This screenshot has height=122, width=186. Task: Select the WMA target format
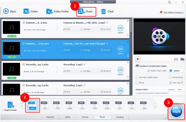pos(70,106)
